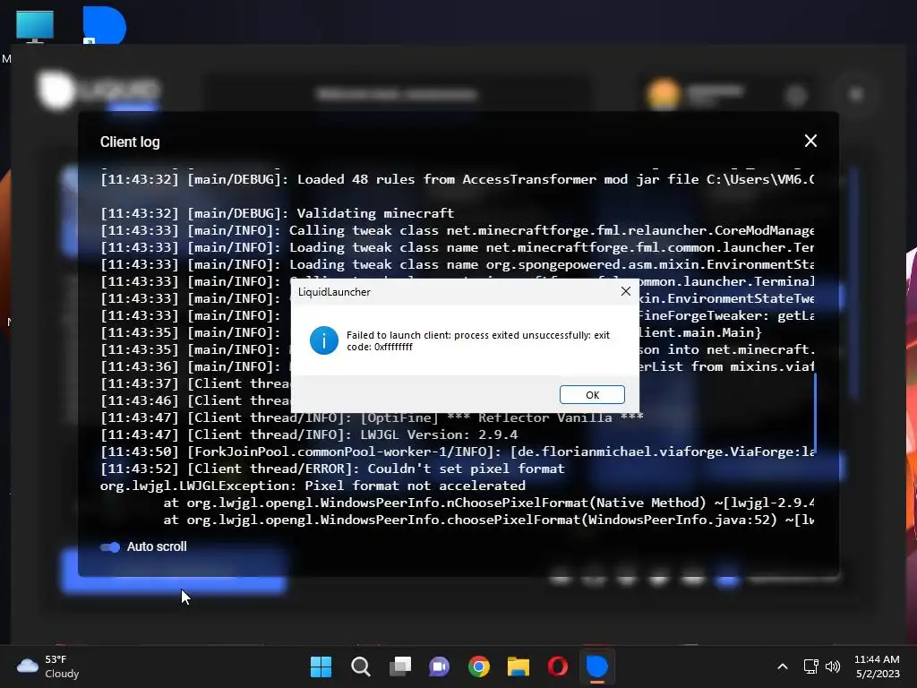Click the 'Failed to launch client' message text
The width and height of the screenshot is (917, 688).
pyautogui.click(x=478, y=340)
